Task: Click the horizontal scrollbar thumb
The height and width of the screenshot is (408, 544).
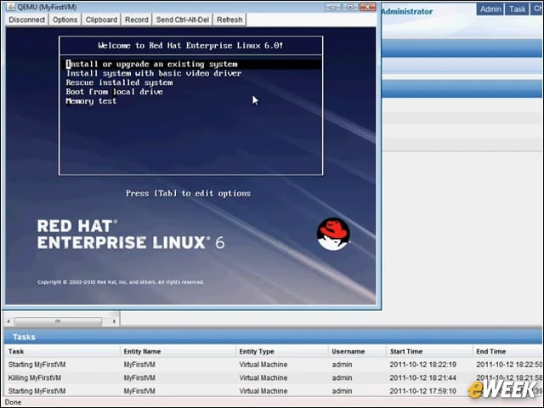Action: pos(58,321)
